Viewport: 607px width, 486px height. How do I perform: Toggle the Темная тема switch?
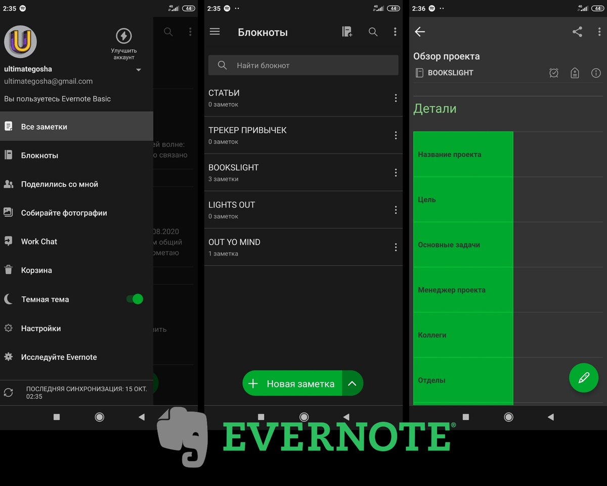tap(135, 299)
